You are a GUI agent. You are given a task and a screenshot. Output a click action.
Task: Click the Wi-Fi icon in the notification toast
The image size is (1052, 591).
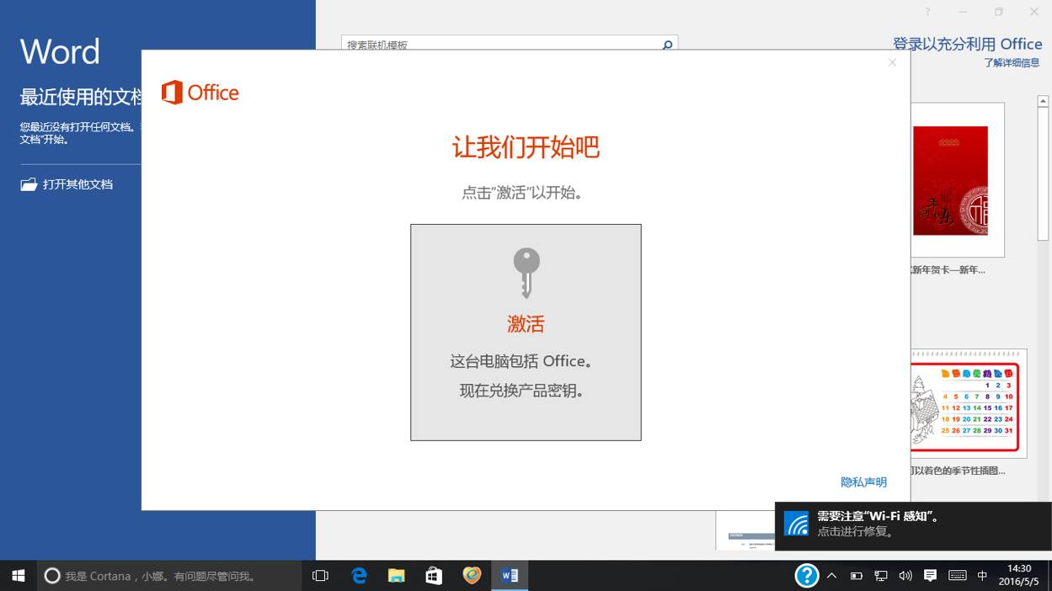point(797,524)
